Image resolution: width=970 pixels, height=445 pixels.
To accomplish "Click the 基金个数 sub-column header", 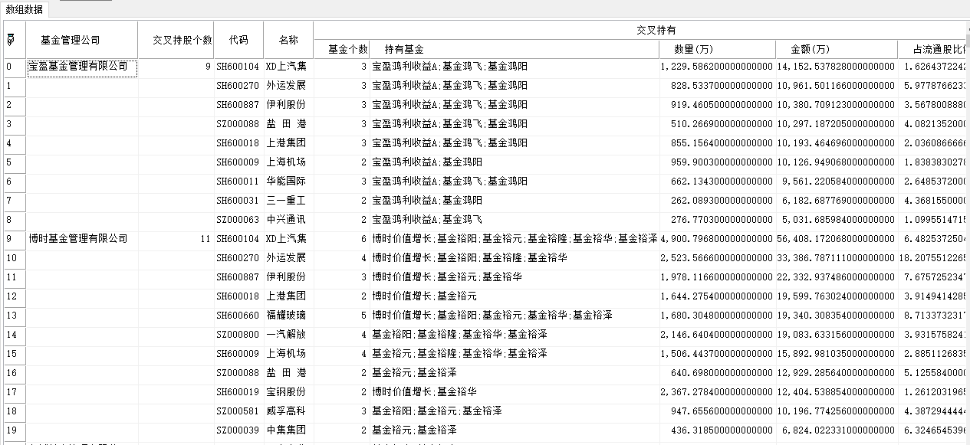I will 347,49.
